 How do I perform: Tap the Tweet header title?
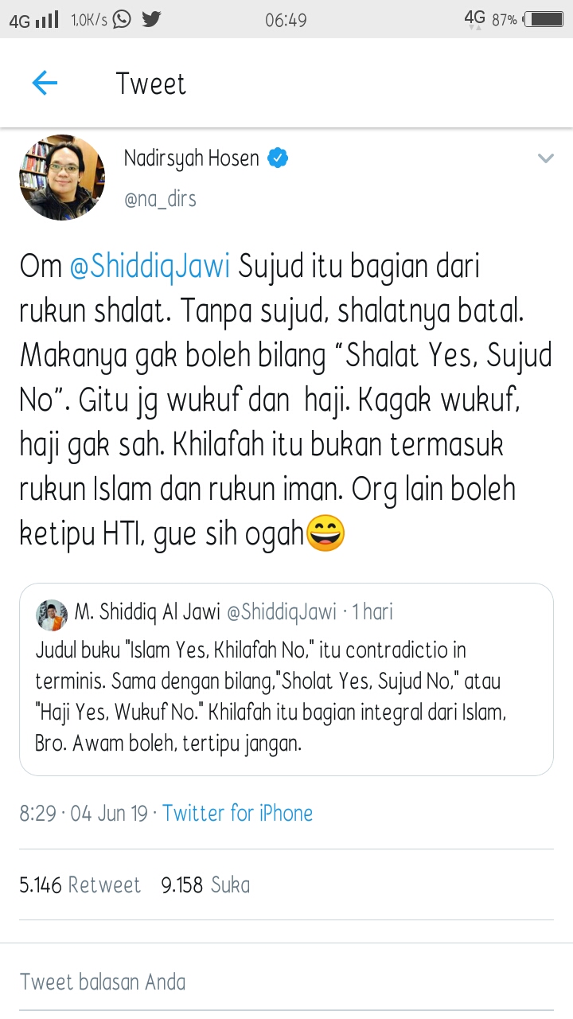(x=151, y=84)
